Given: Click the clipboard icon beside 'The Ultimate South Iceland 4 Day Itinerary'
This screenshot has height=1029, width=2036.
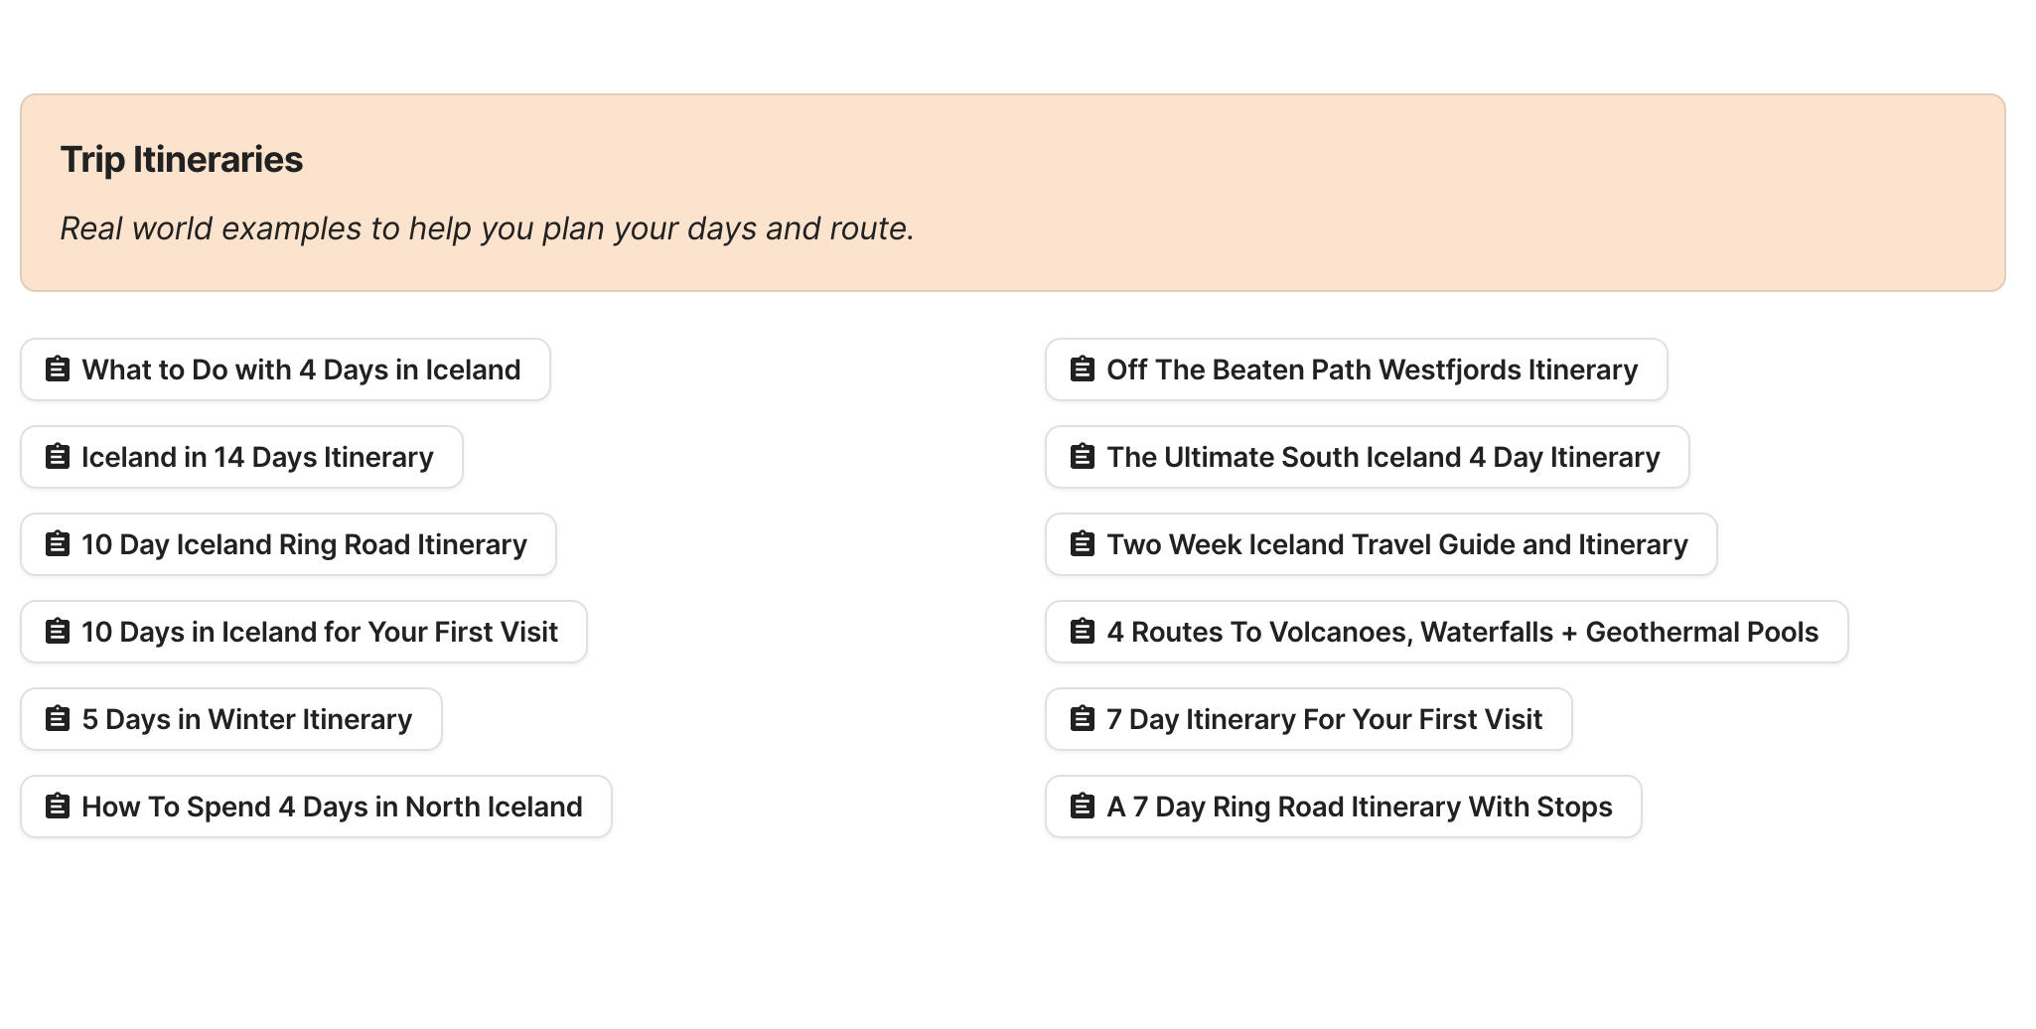Looking at the screenshot, I should [1083, 457].
